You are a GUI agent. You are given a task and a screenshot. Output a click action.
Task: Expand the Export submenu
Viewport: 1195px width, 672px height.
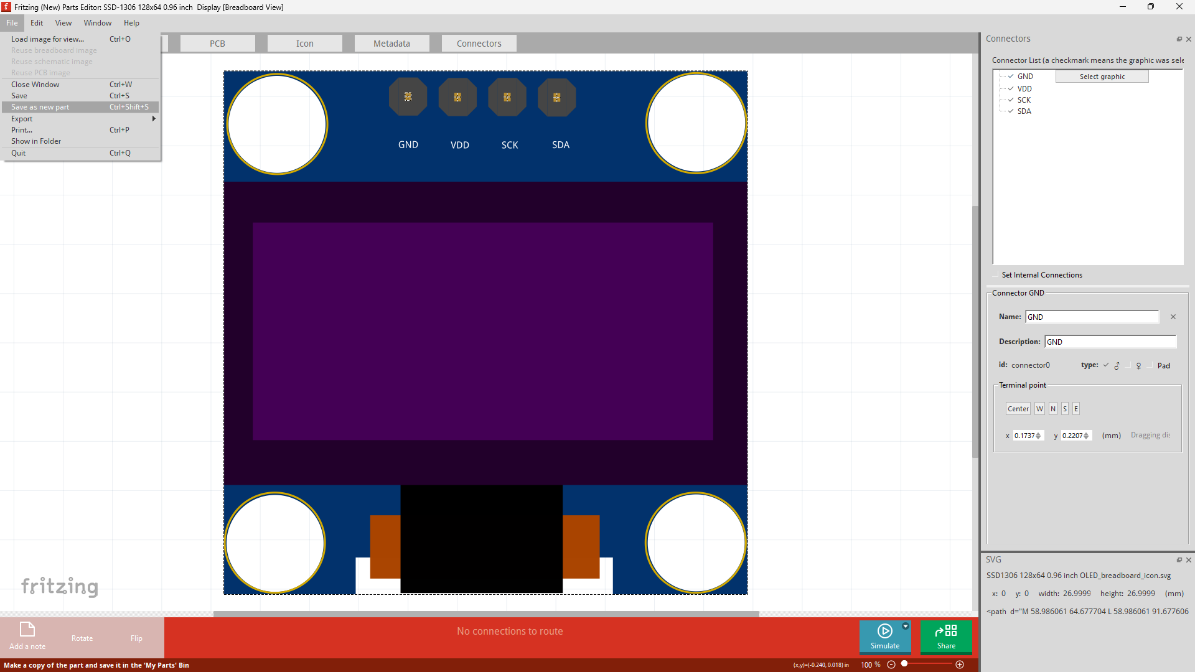tap(80, 119)
